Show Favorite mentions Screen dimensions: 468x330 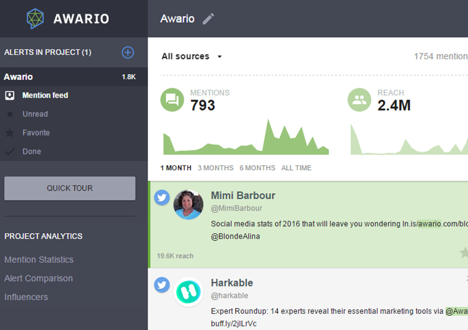(36, 133)
